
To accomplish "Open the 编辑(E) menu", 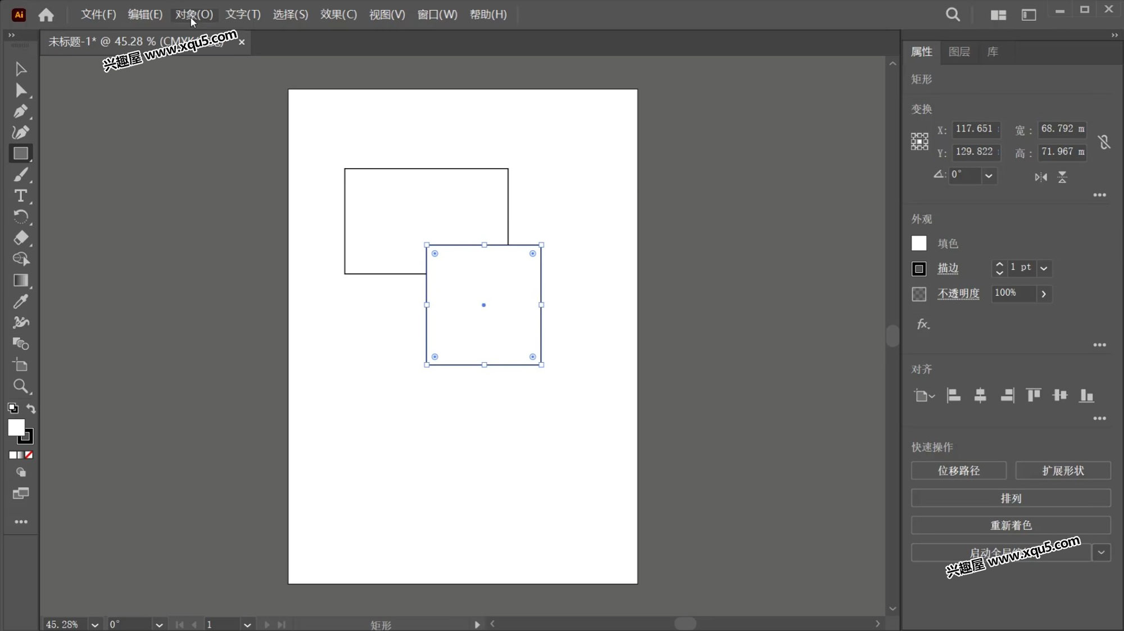I will tap(145, 15).
